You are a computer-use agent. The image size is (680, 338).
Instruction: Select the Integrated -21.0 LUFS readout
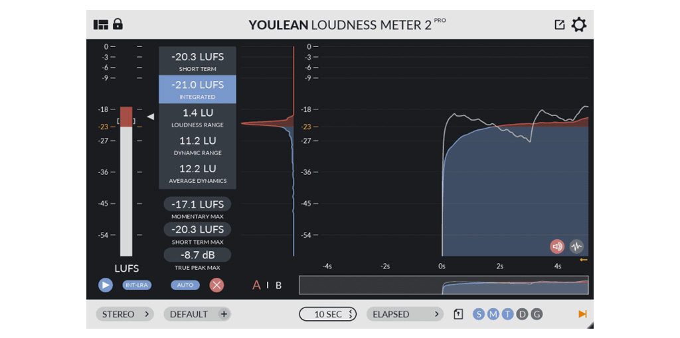pyautogui.click(x=197, y=89)
